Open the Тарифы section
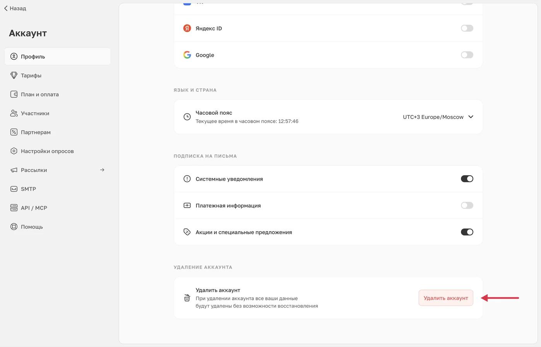Image resolution: width=541 pixels, height=347 pixels. pos(58,75)
